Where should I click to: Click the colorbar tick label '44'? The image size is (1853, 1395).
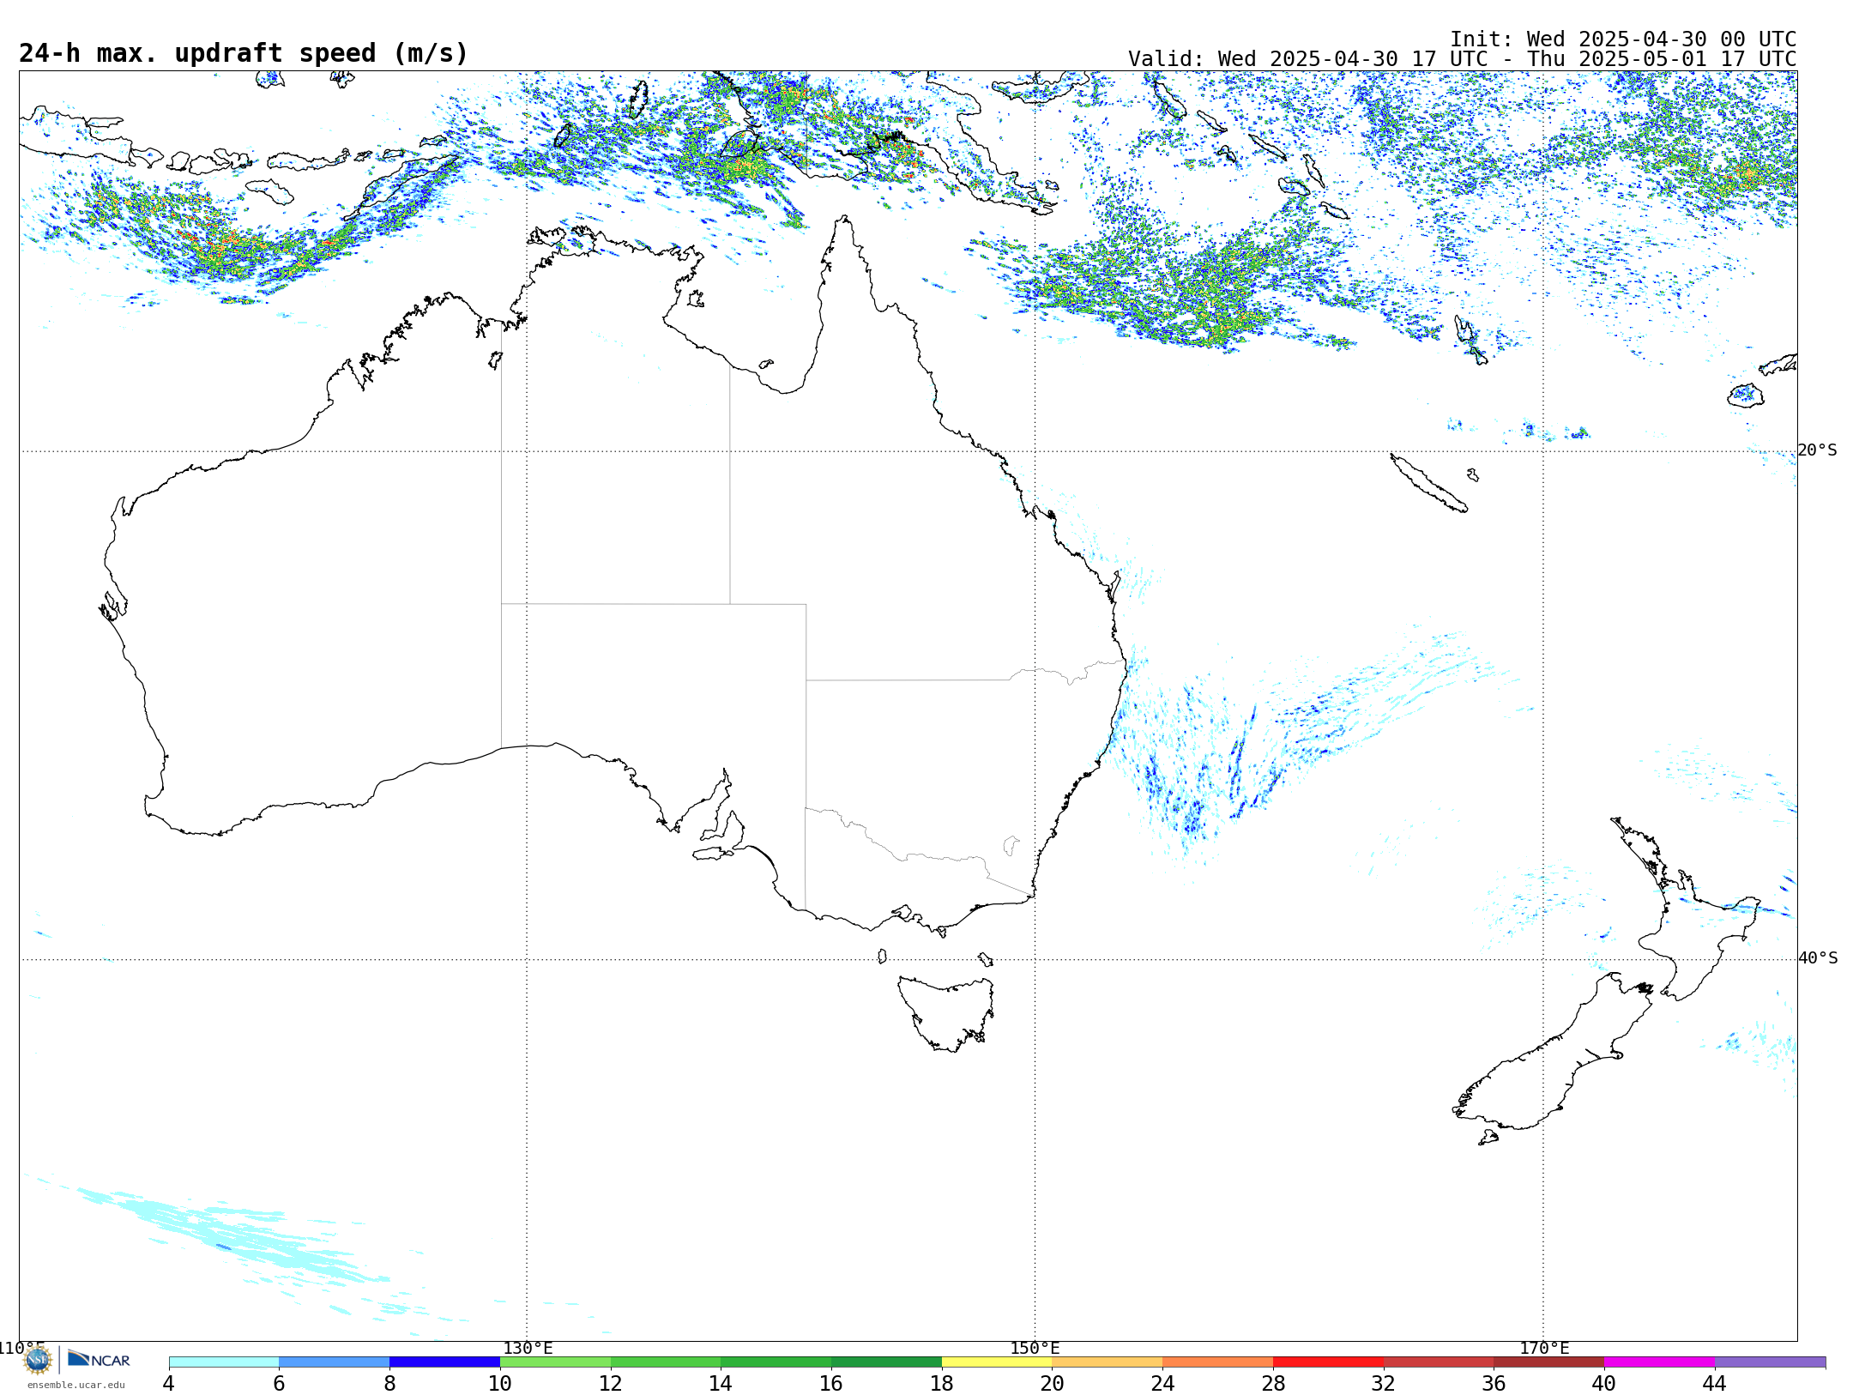[x=1714, y=1384]
